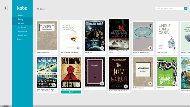Open the Jason Bourne Janson Option cover
The width and height of the screenshot is (190, 107).
click(47, 73)
